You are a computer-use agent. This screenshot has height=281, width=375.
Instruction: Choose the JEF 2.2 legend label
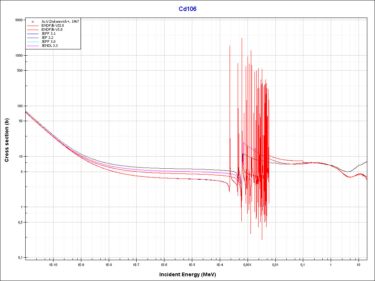[48, 38]
